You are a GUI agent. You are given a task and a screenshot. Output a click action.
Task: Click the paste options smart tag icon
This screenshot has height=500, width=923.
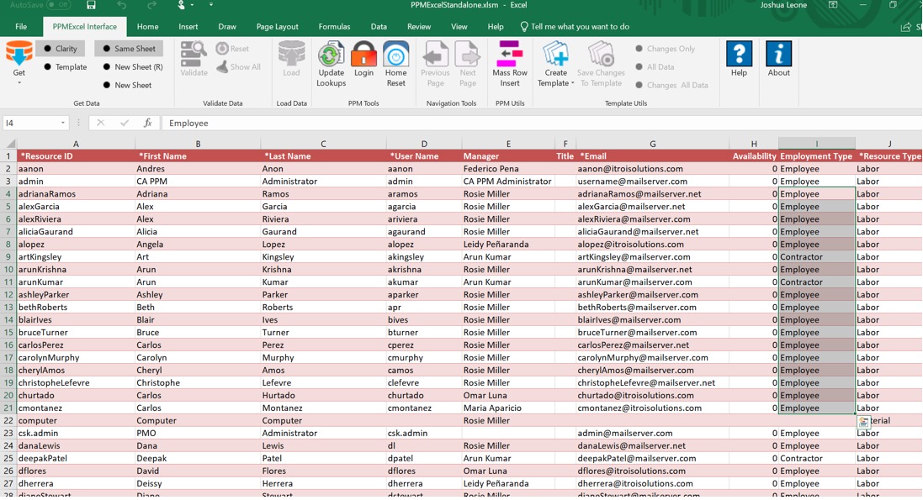pos(863,422)
